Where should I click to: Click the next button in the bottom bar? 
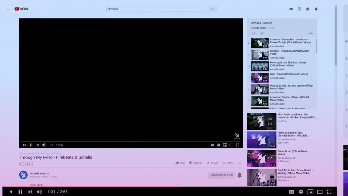point(30,192)
